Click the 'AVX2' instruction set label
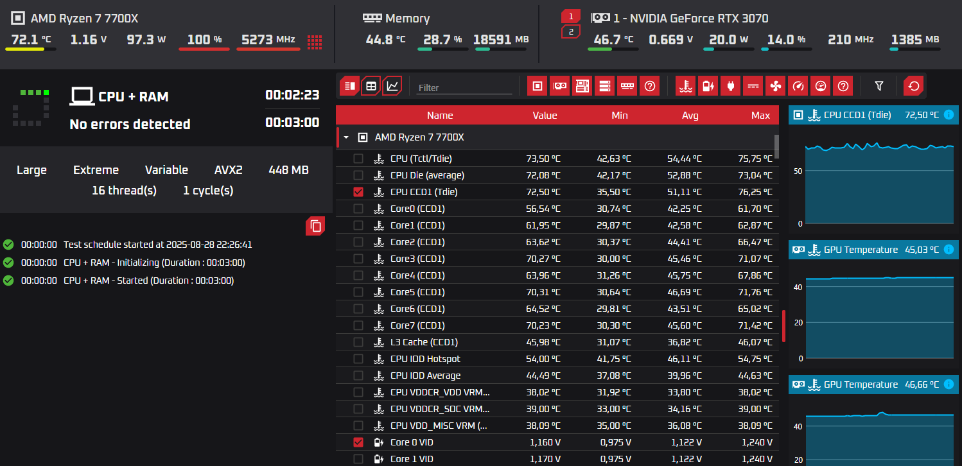The width and height of the screenshot is (962, 466). click(229, 170)
